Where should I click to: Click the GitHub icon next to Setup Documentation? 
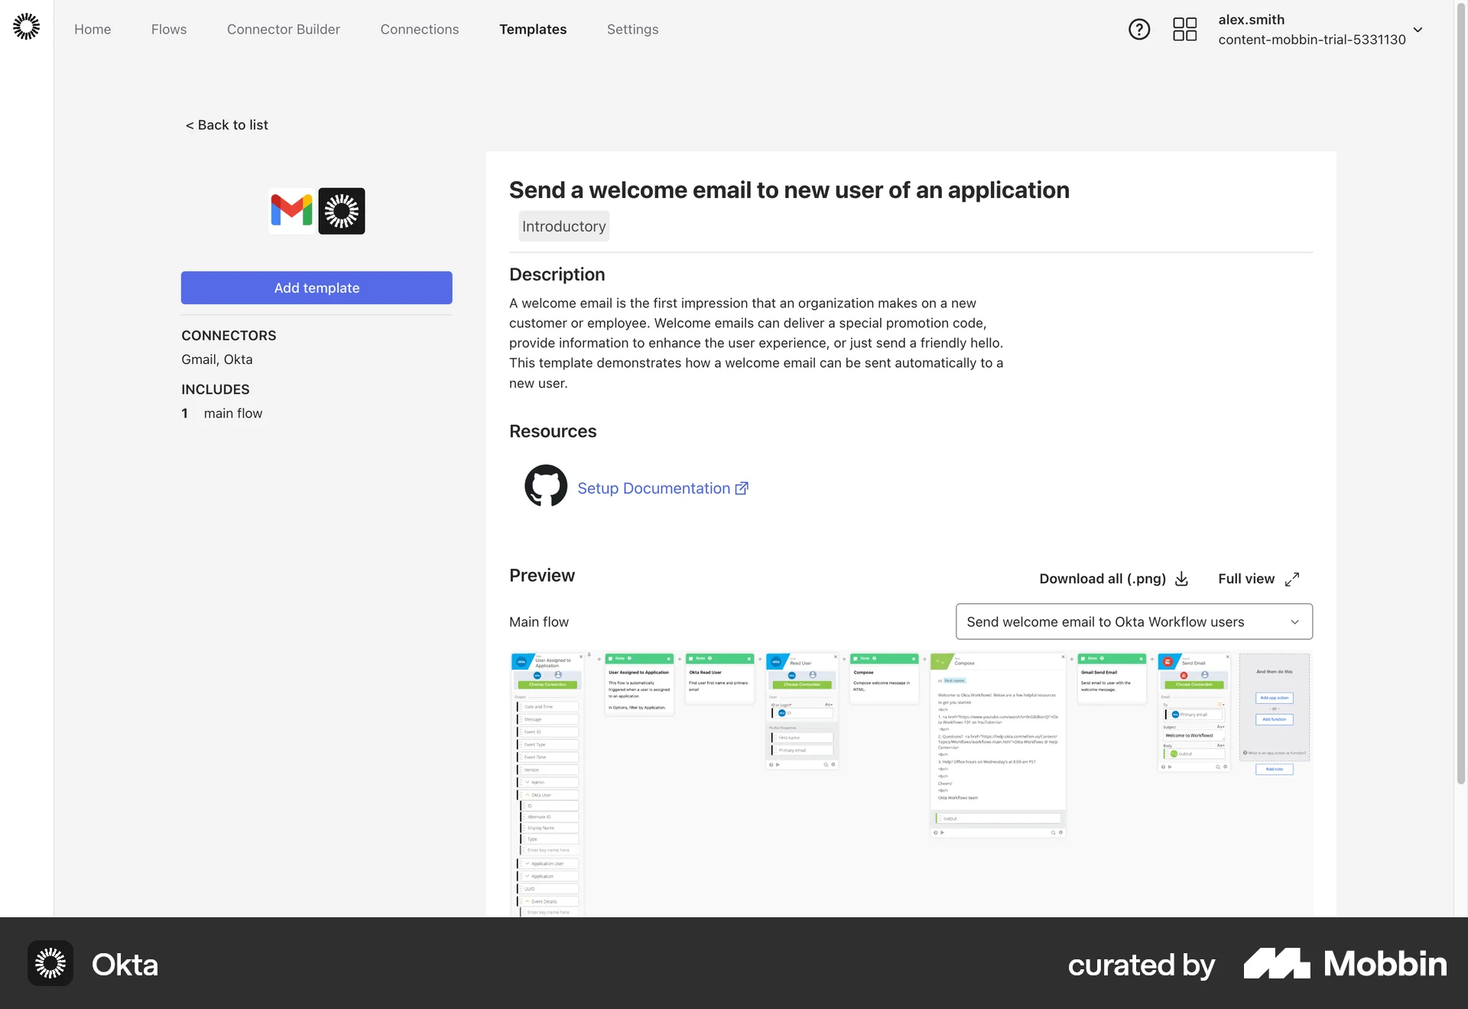(545, 486)
